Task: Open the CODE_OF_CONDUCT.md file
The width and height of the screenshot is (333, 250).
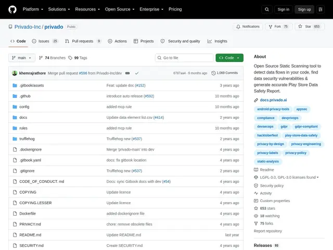Action: [x=42, y=181]
